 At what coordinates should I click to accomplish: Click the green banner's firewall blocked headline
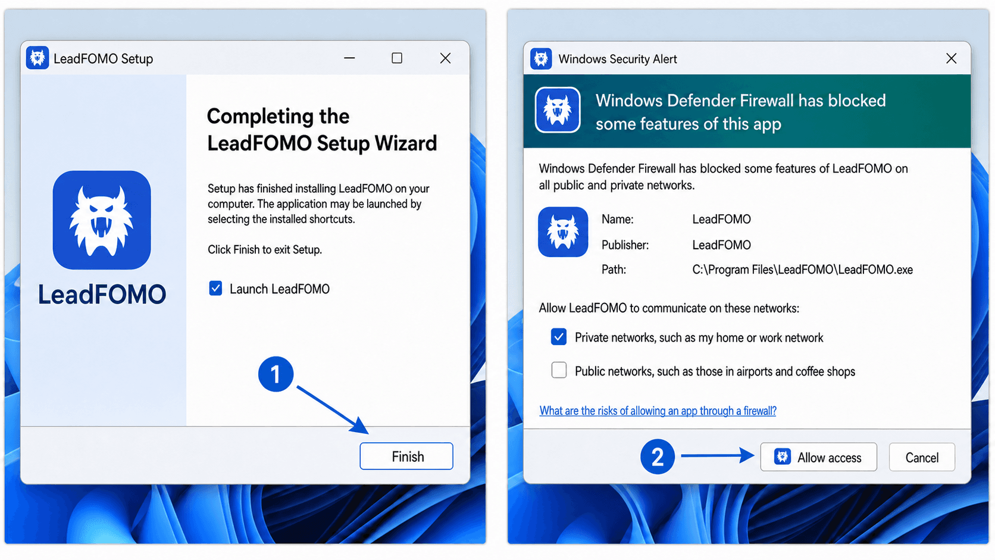click(x=741, y=112)
